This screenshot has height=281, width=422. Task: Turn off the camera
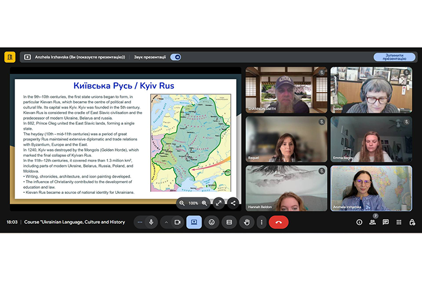[x=177, y=222]
